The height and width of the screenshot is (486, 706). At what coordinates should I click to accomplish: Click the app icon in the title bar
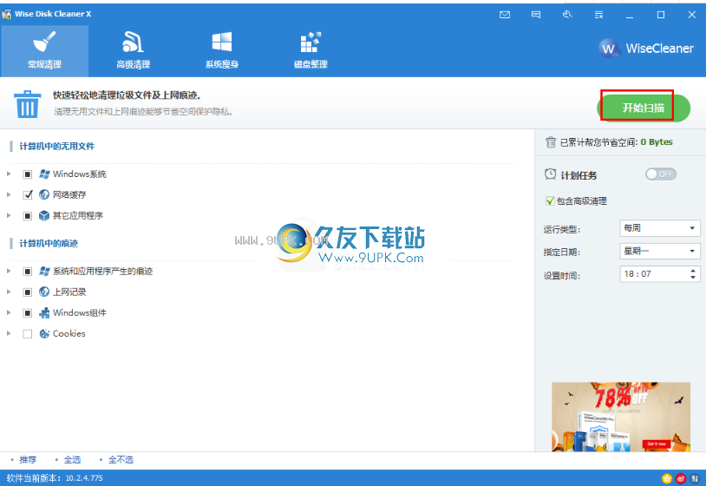click(7, 14)
